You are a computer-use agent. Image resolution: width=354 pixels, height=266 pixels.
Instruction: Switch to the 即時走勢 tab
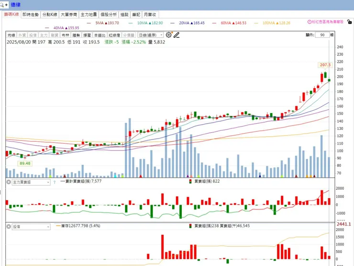pyautogui.click(x=31, y=14)
